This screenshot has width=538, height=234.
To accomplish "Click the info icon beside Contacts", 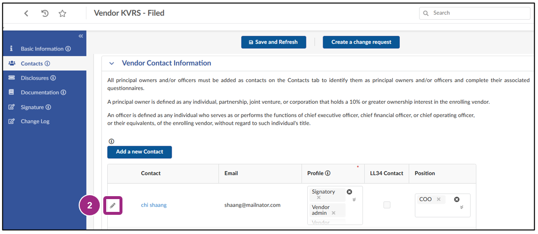I will click(47, 63).
